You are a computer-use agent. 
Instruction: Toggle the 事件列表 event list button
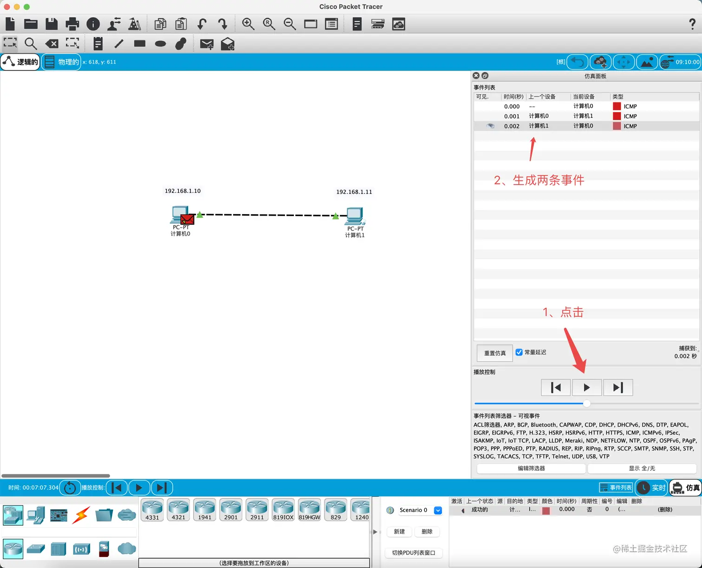point(616,487)
